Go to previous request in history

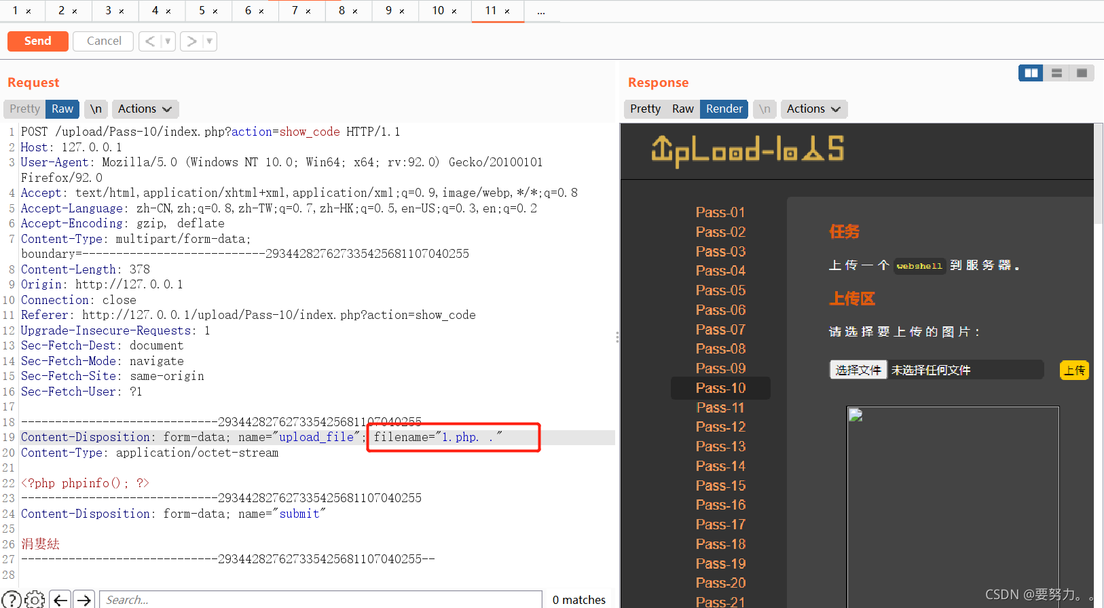(150, 41)
